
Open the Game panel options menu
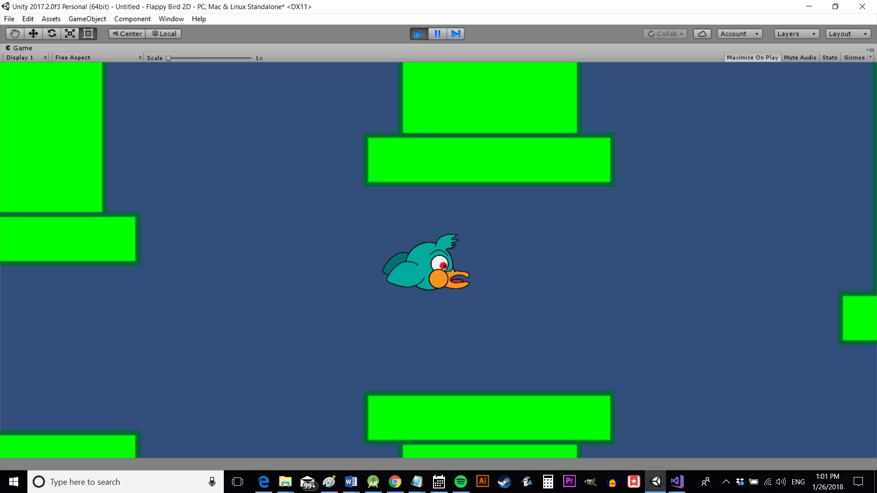pos(870,49)
